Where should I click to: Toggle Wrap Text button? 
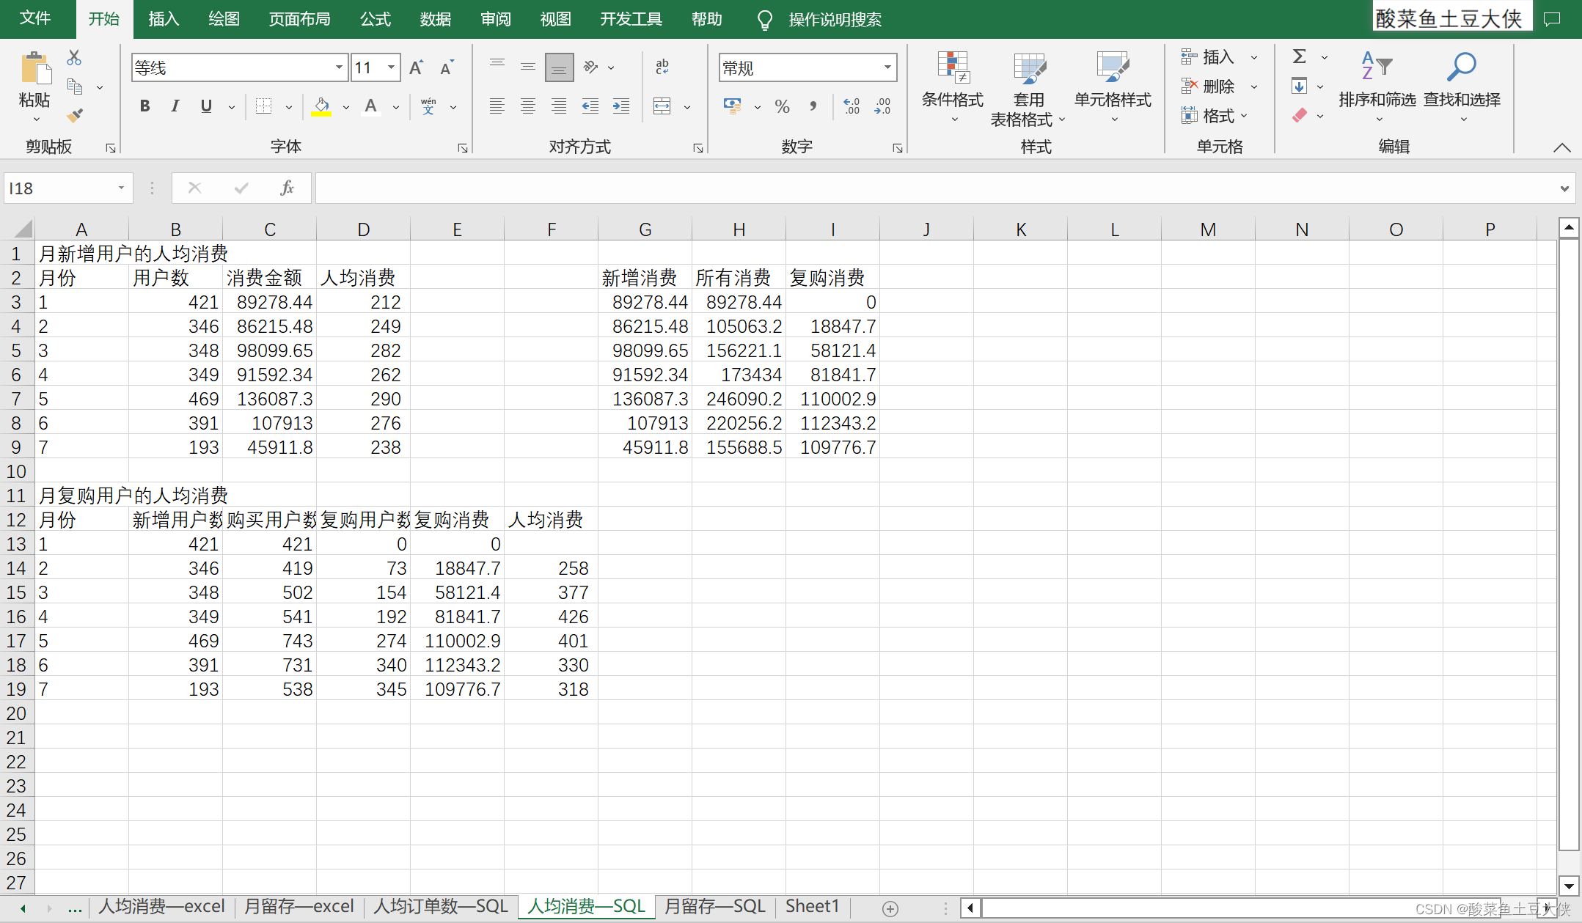pos(662,67)
